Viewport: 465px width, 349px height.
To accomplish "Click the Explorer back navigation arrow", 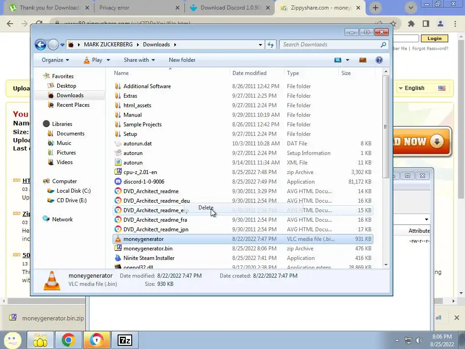I will 40,45.
